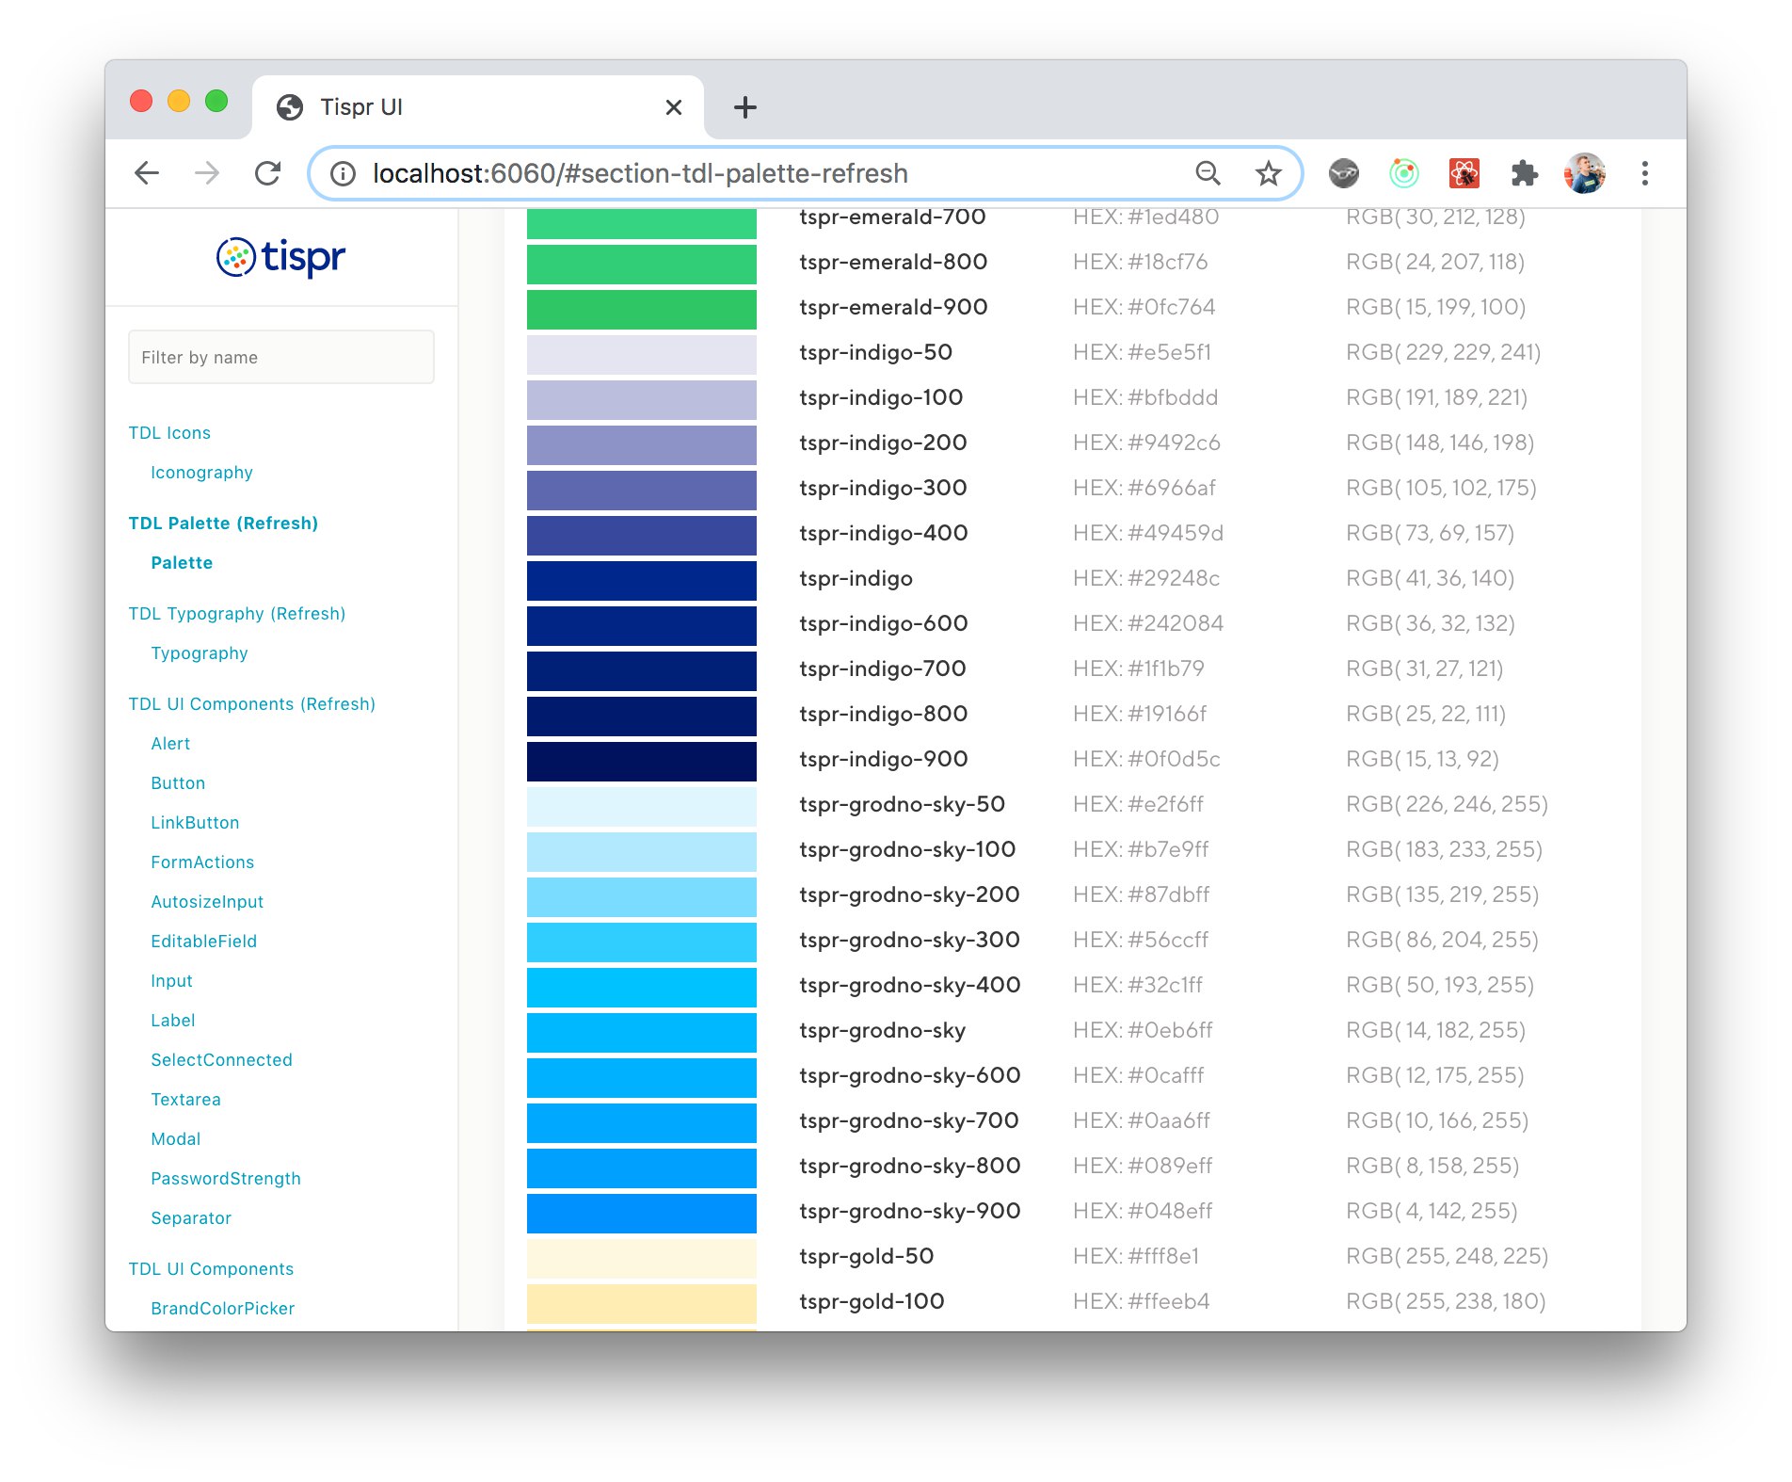Go to the SelectConnected component

[x=221, y=1060]
